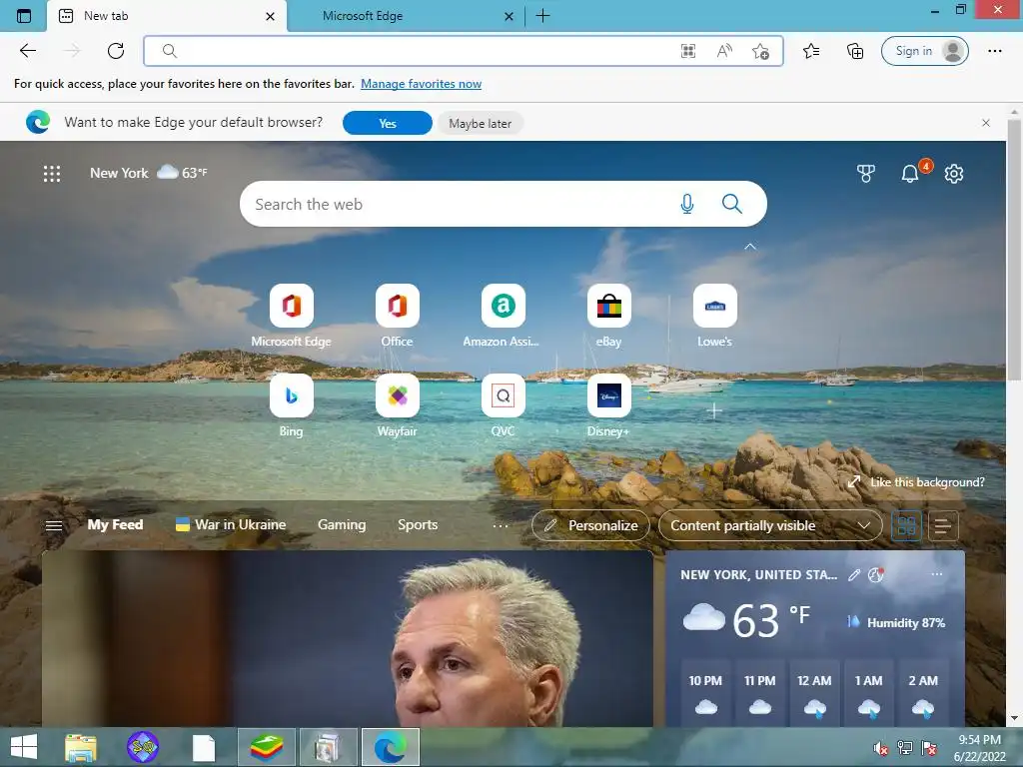This screenshot has height=767, width=1023.
Task: Open the Favorites list icon
Action: pos(811,51)
